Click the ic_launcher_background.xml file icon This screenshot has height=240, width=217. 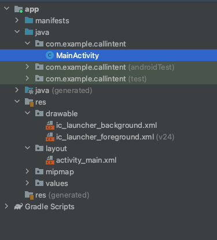click(50, 126)
